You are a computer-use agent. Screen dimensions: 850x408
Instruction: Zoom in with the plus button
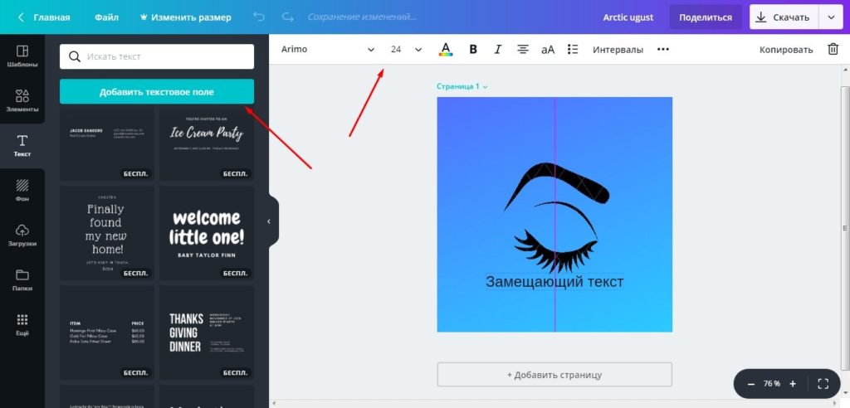pyautogui.click(x=793, y=384)
